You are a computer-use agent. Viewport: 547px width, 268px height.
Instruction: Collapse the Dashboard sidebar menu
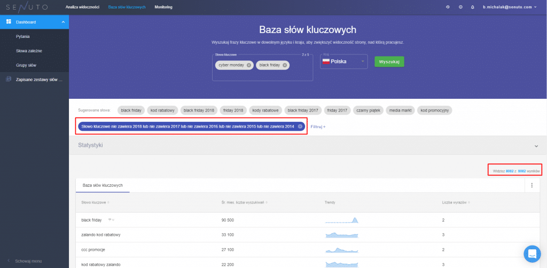[64, 22]
